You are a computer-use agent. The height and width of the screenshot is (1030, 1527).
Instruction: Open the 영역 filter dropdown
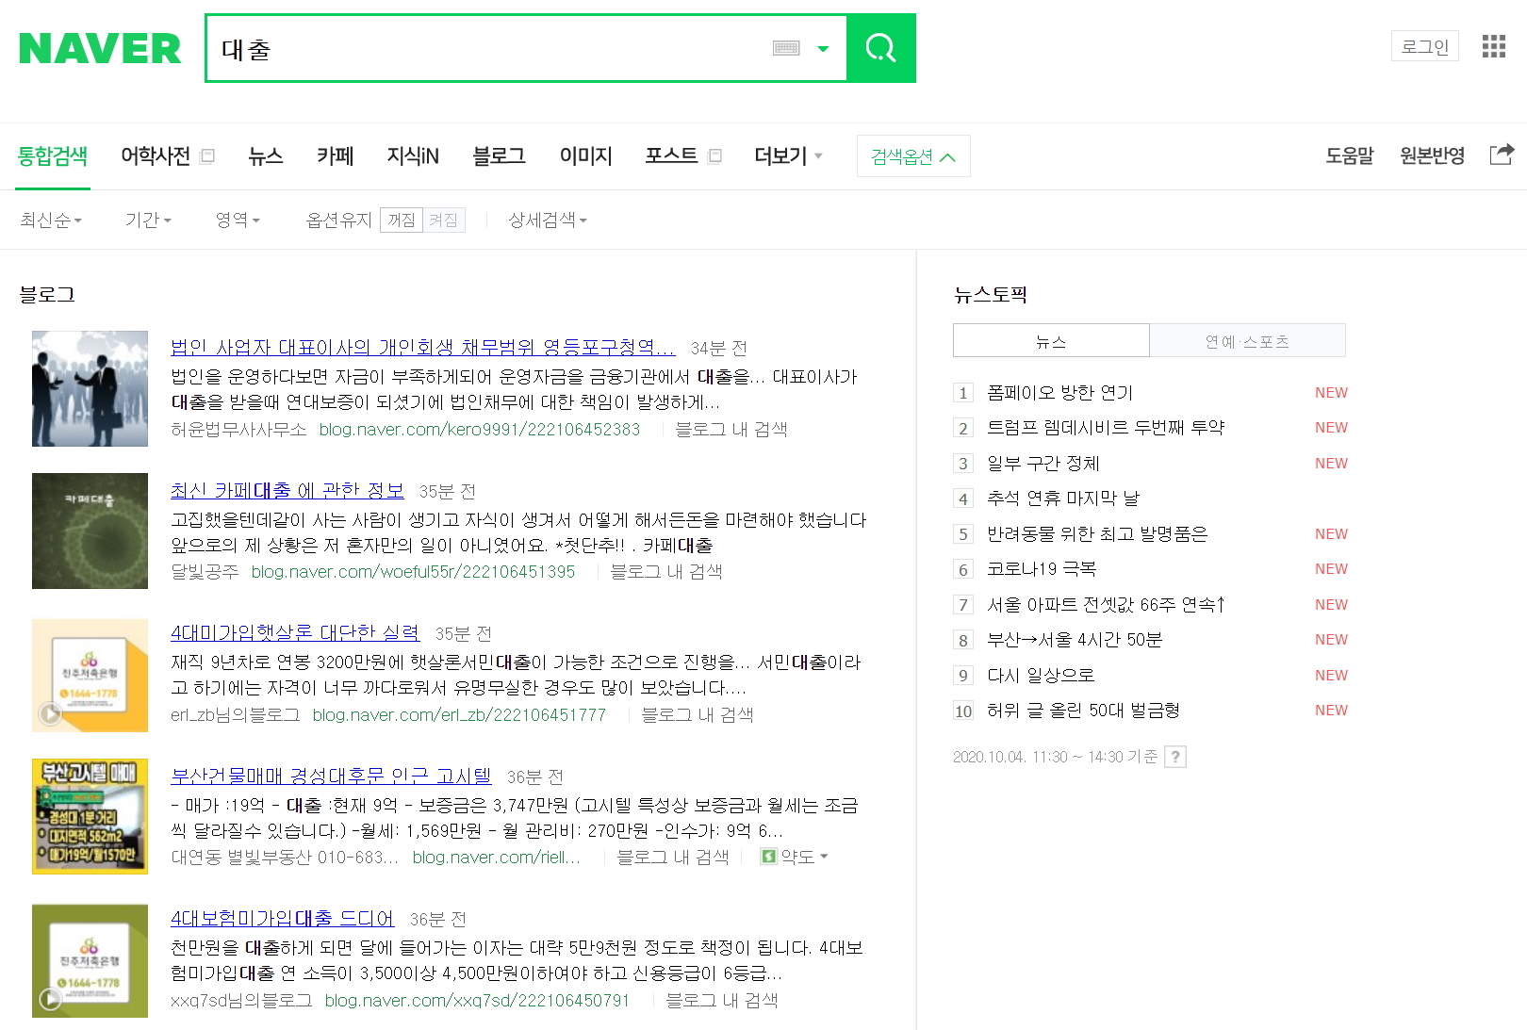(x=238, y=220)
